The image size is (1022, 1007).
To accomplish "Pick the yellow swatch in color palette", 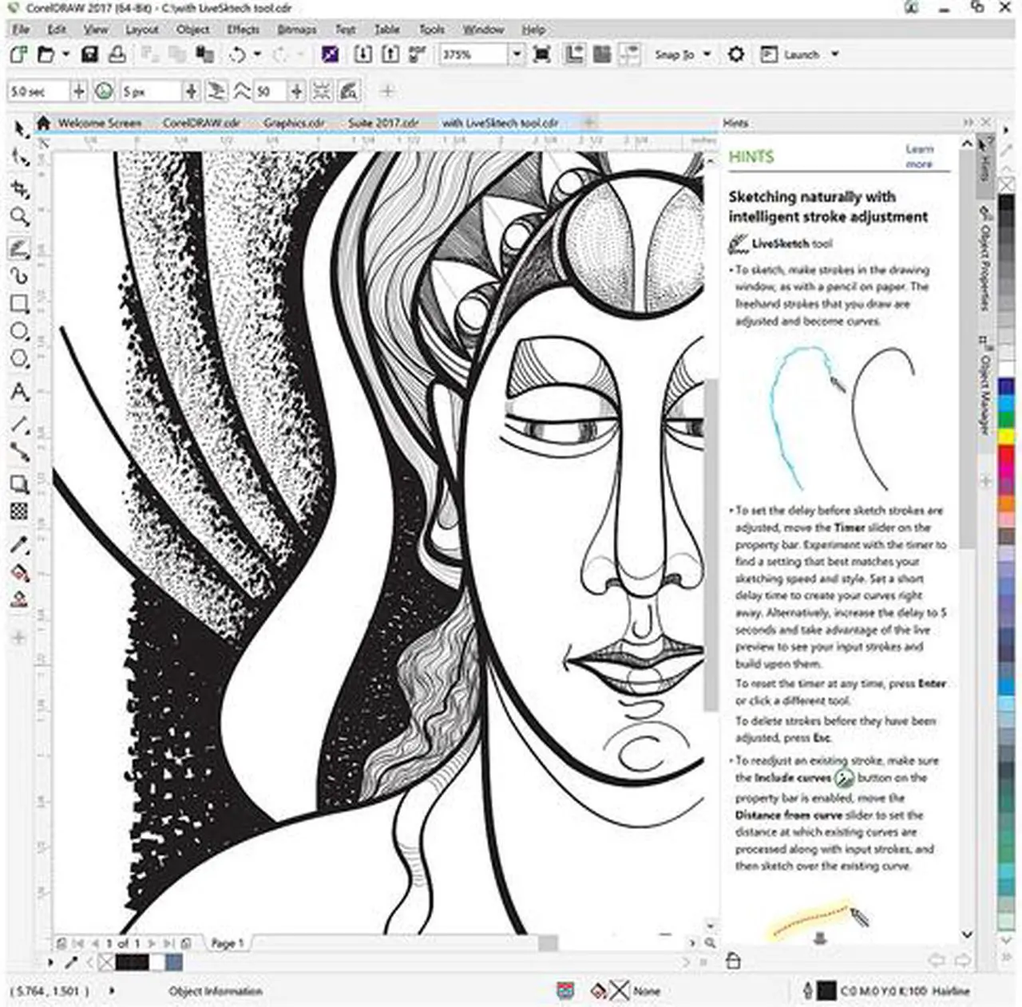I will pos(1005,438).
